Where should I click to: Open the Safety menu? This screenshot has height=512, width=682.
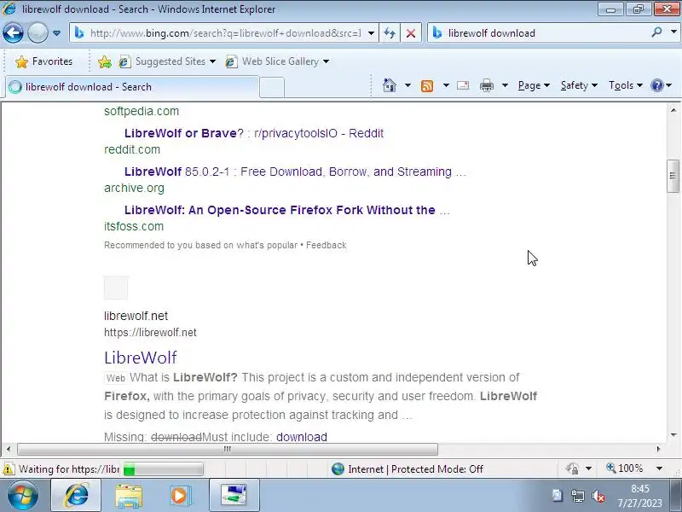pyautogui.click(x=579, y=85)
